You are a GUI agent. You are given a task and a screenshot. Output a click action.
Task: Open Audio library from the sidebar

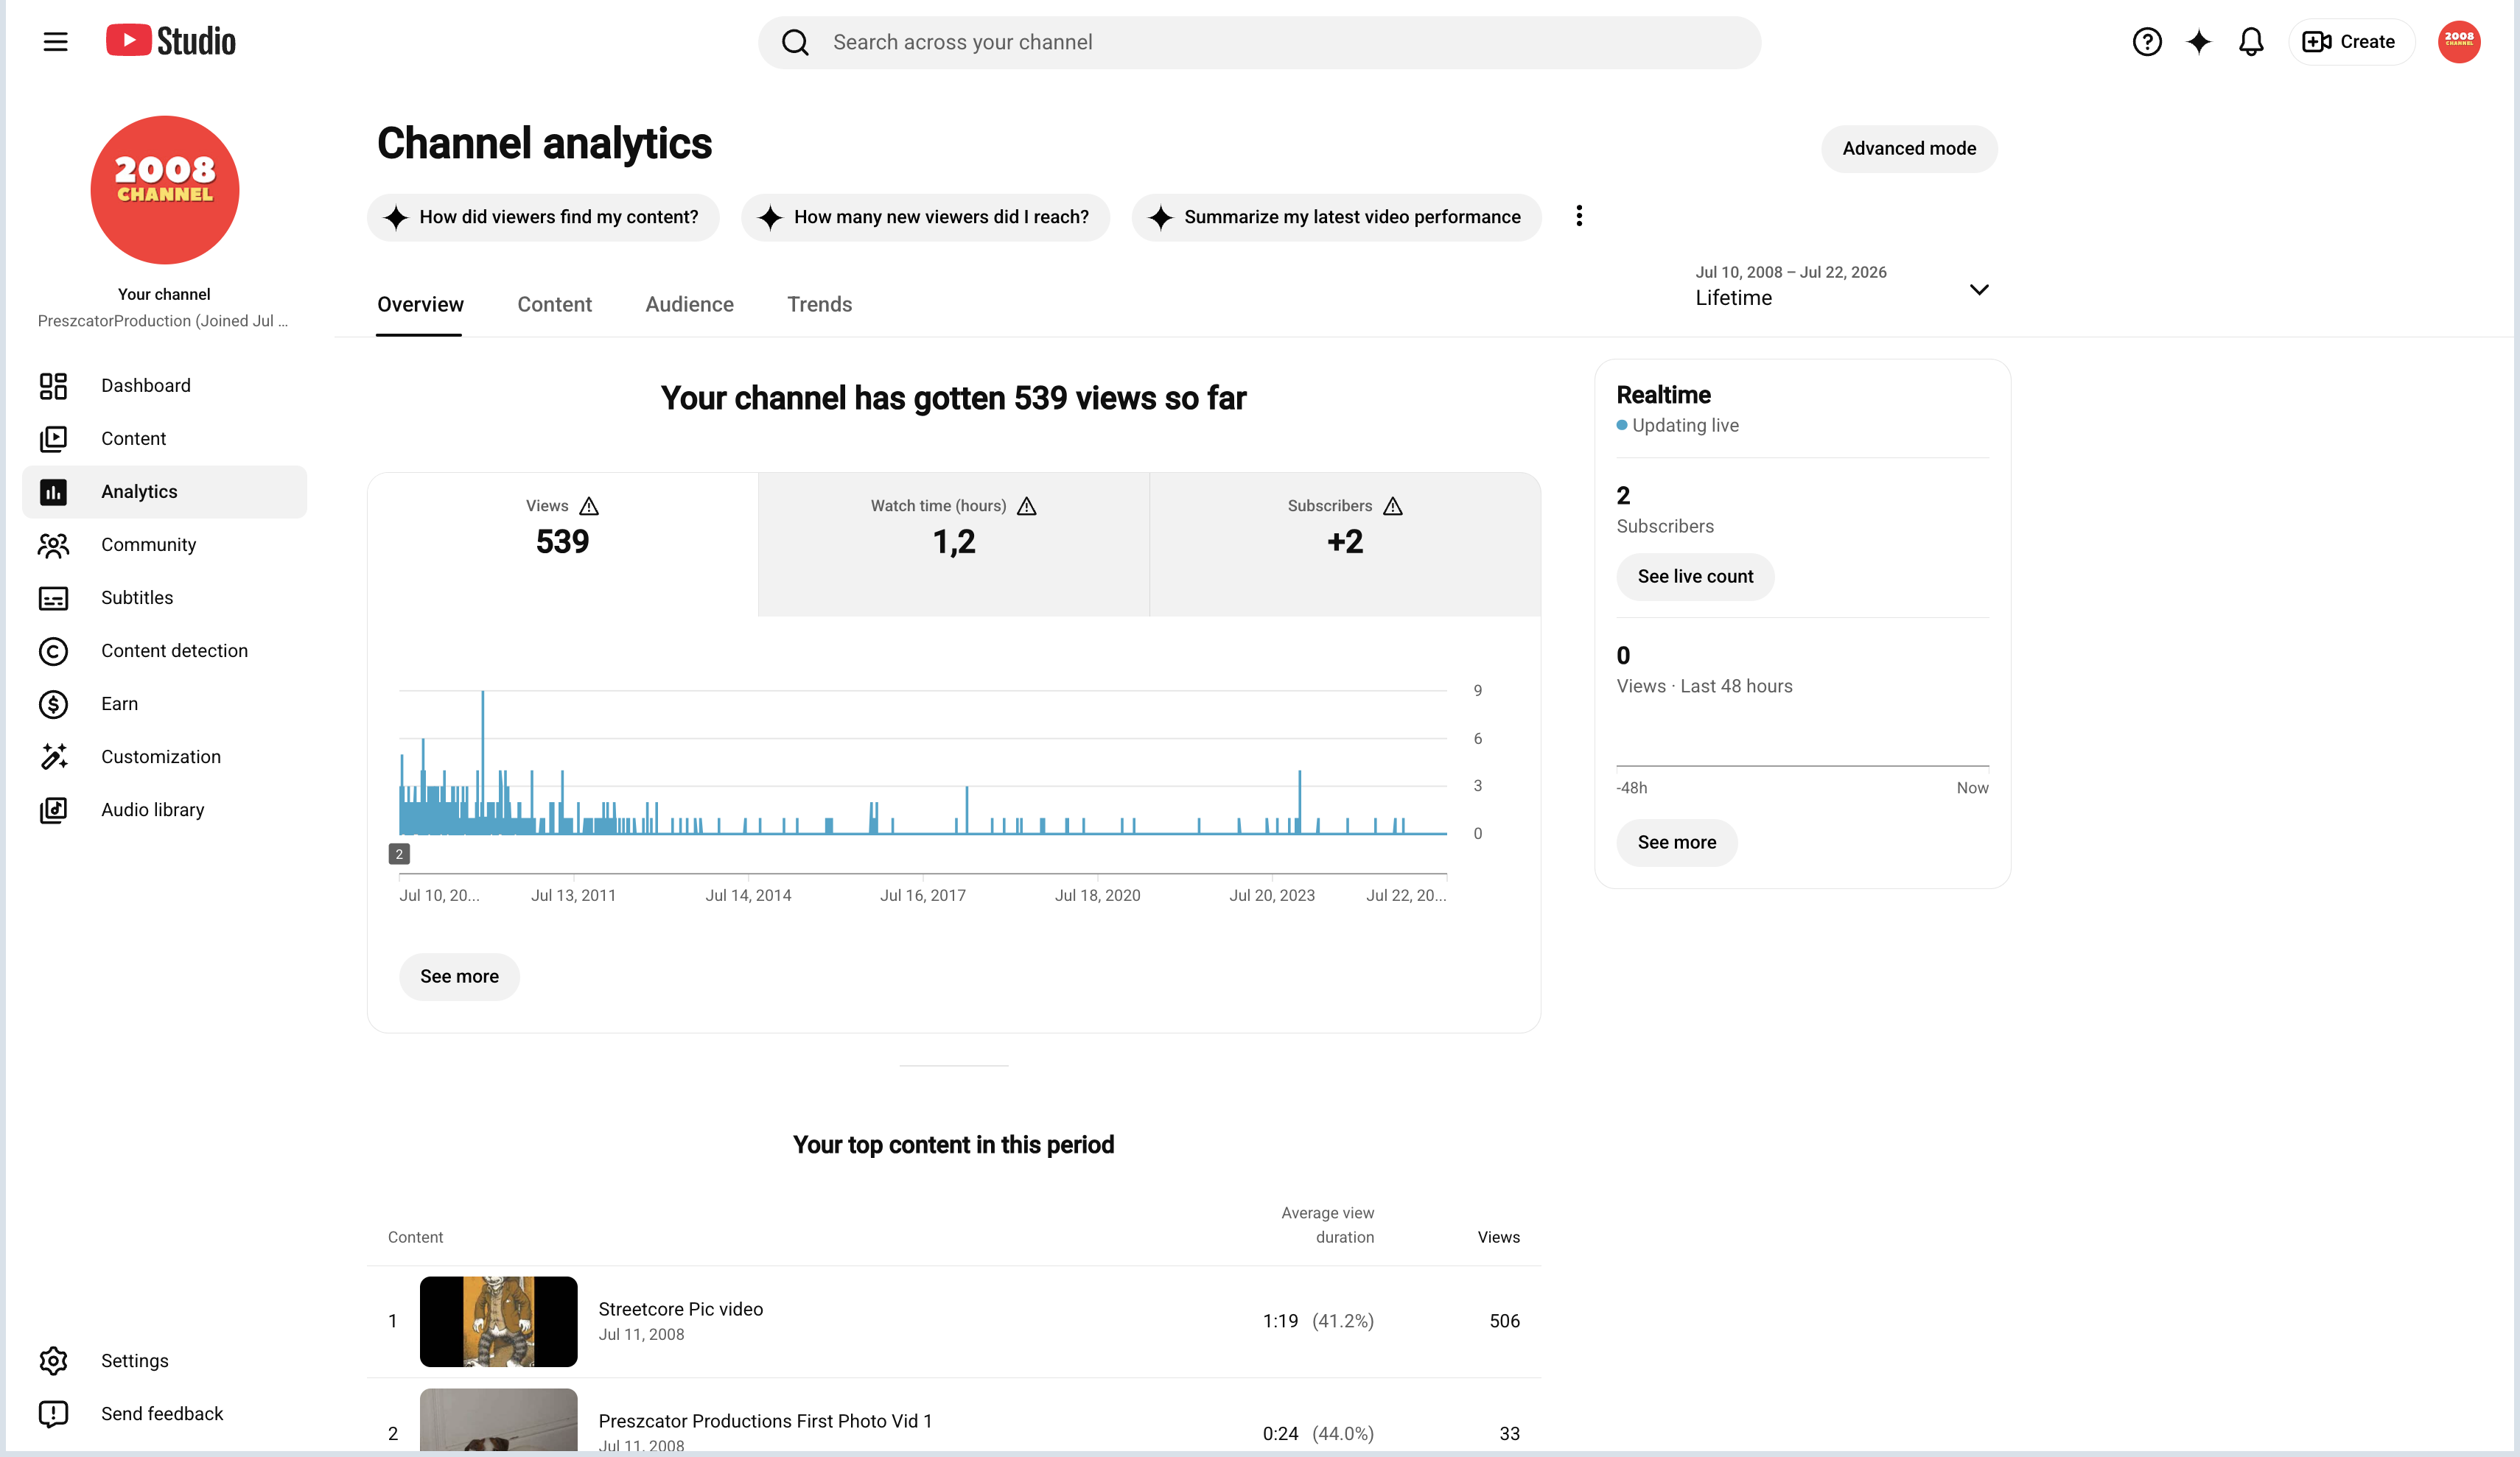coord(164,810)
